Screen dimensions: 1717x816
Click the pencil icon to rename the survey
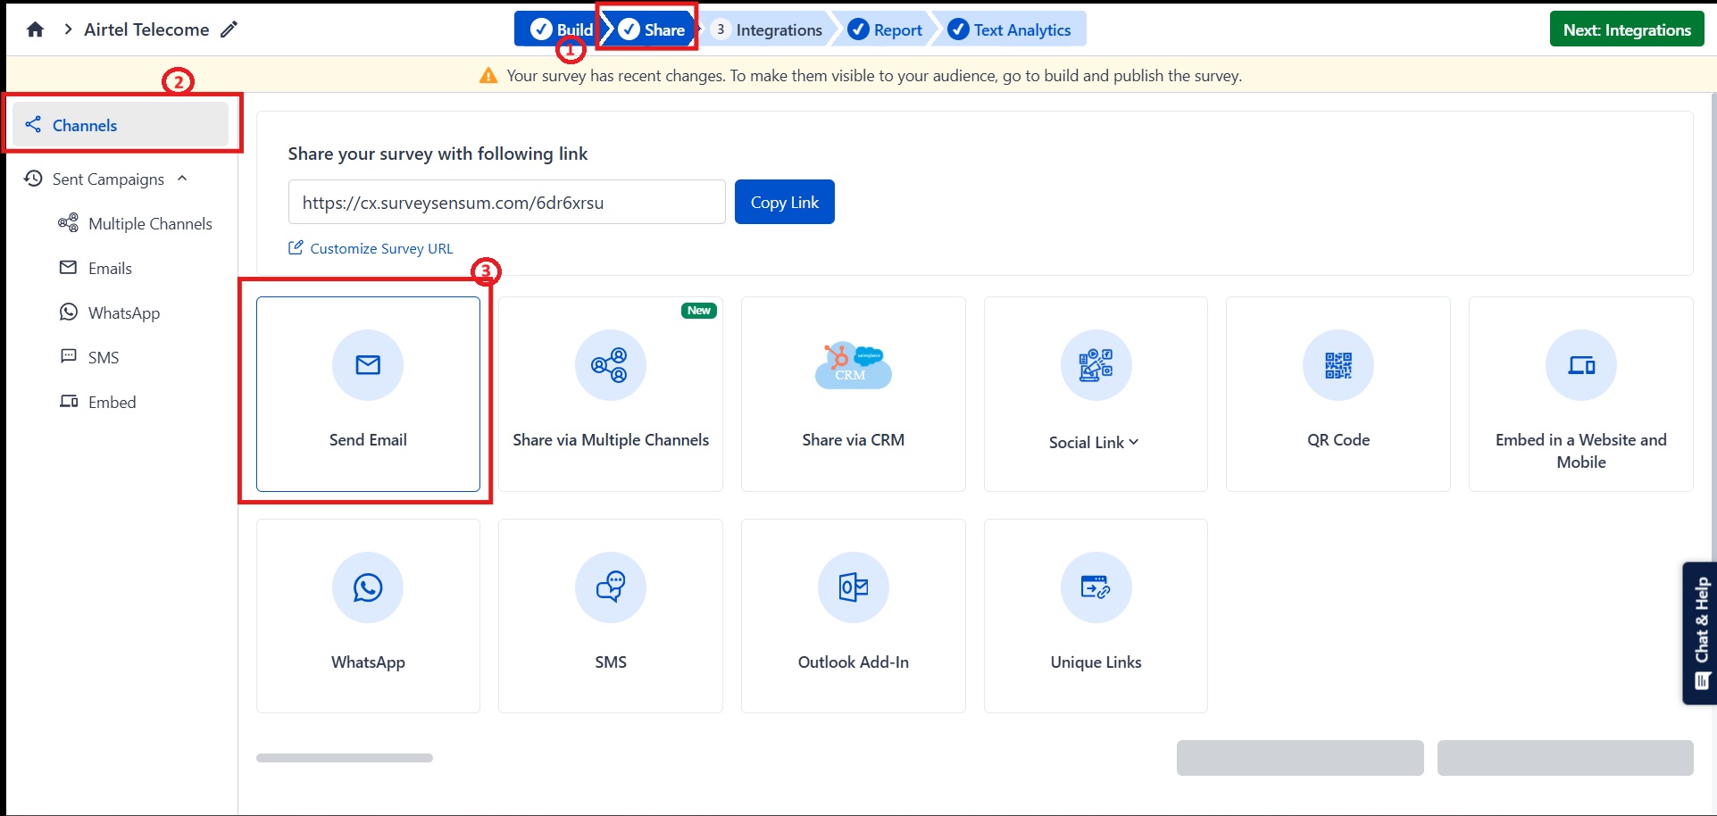click(229, 29)
